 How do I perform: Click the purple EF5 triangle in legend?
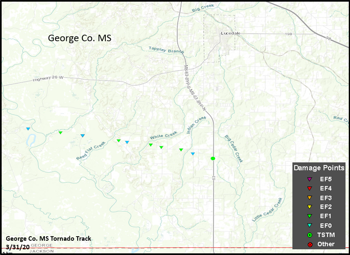pos(310,179)
